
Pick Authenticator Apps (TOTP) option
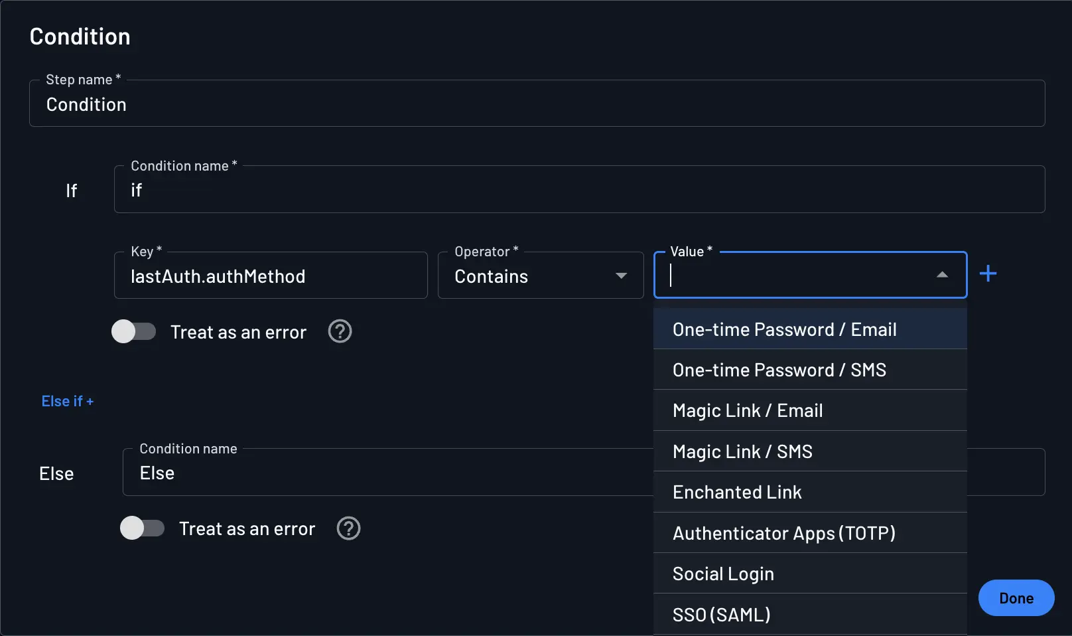point(810,533)
